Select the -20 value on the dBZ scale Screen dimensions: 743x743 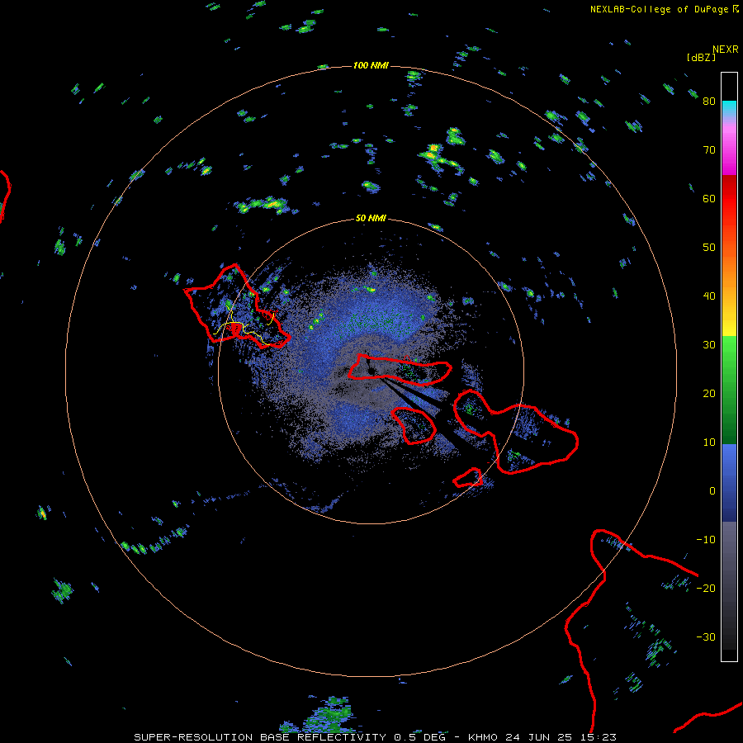(706, 589)
